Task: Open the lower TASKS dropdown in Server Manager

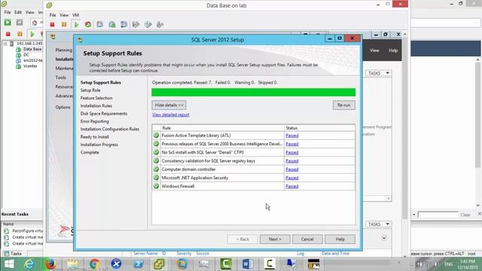Action: pos(379,224)
